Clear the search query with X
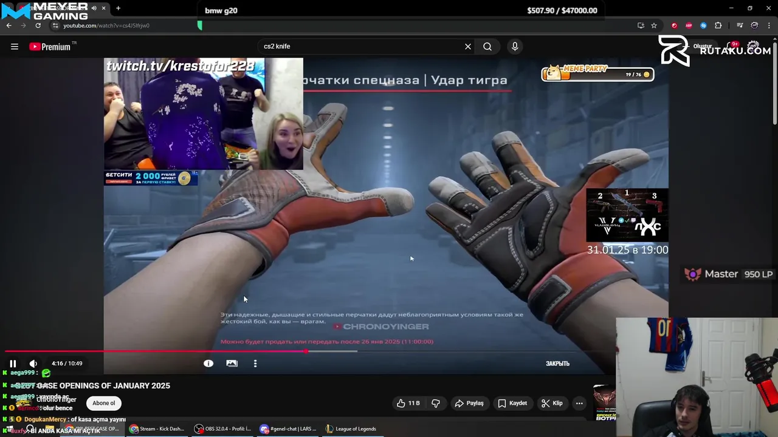This screenshot has height=437, width=778. tap(468, 46)
